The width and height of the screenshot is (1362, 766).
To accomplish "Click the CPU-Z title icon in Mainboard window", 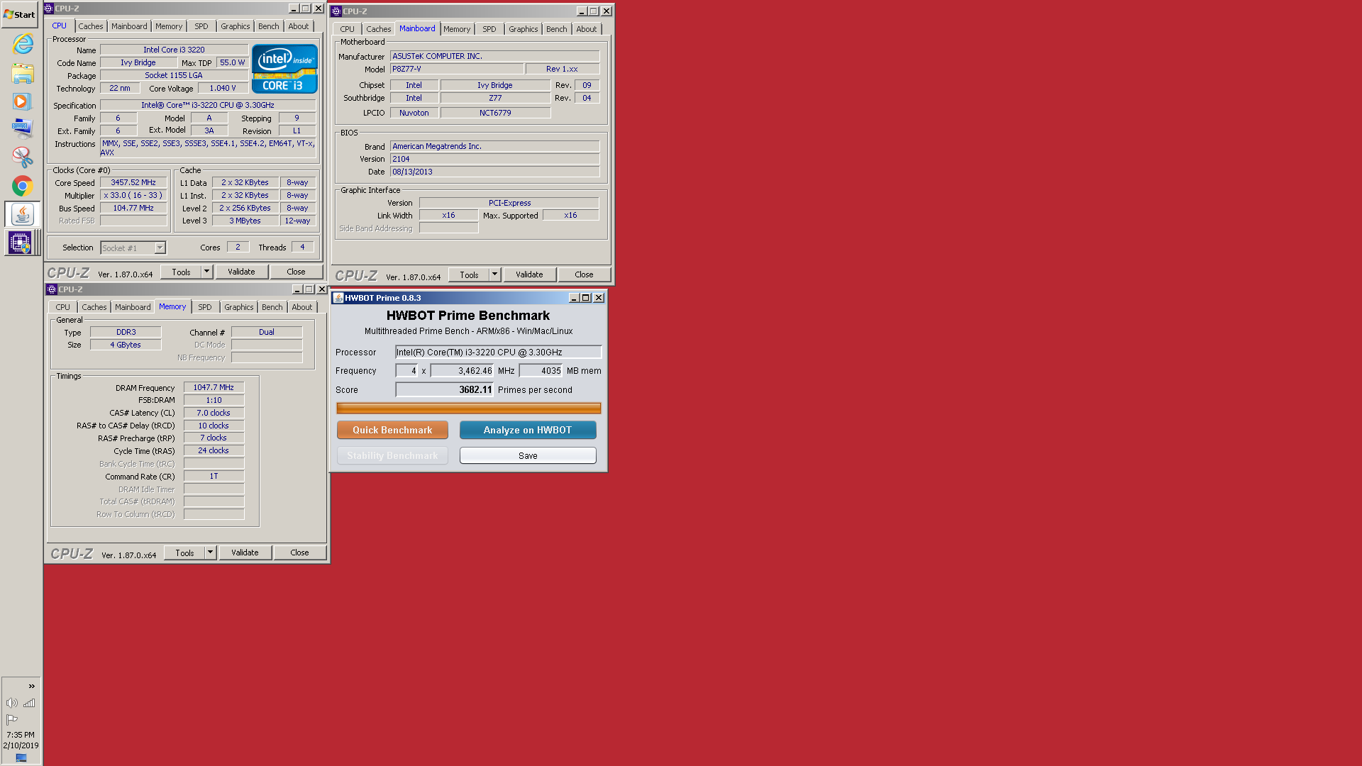I will coord(336,11).
